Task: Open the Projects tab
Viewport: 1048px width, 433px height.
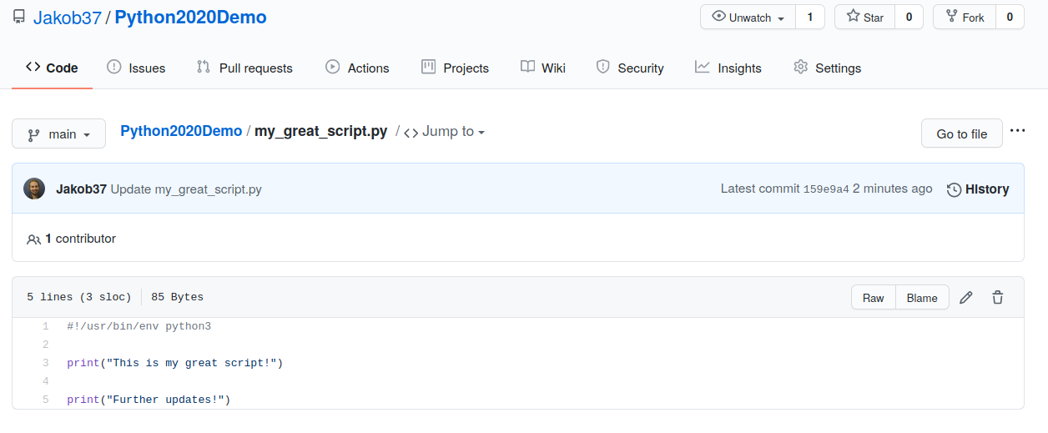Action: click(456, 68)
